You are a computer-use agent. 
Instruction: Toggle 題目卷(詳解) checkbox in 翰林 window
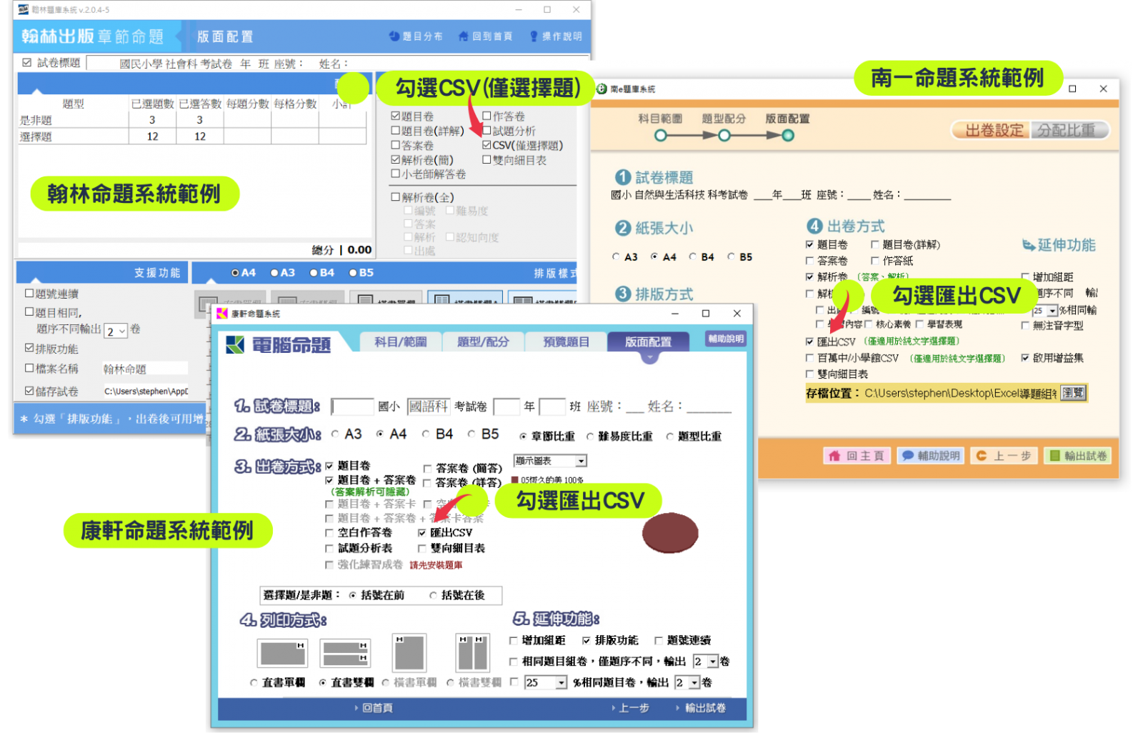click(x=395, y=131)
